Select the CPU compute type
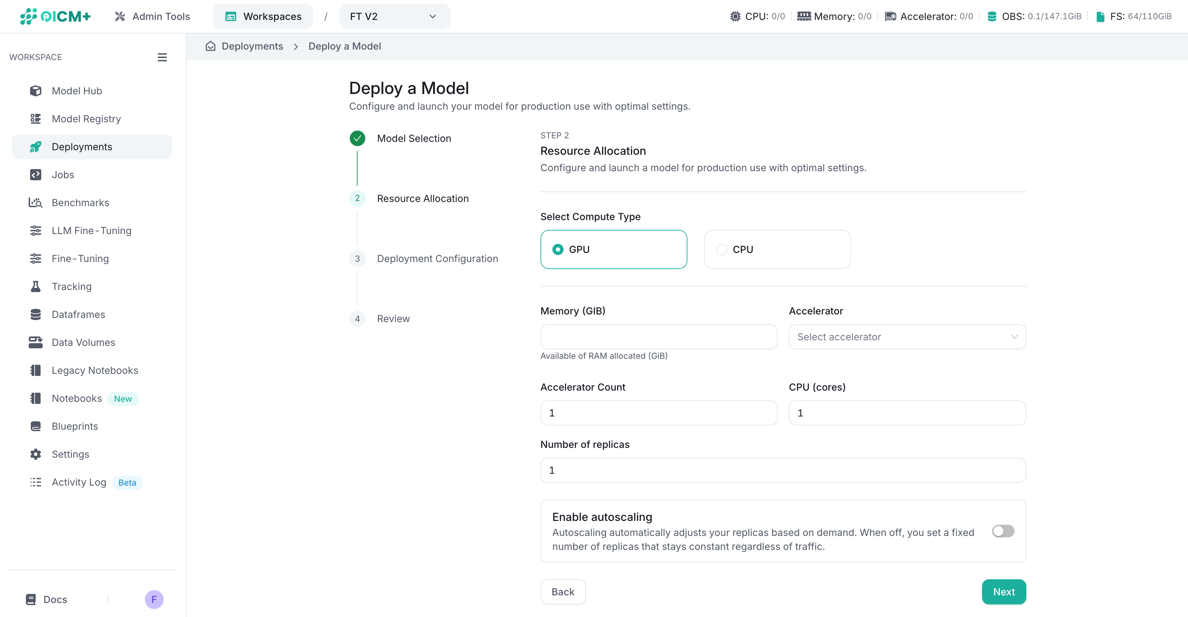Image resolution: width=1188 pixels, height=617 pixels. coord(777,249)
